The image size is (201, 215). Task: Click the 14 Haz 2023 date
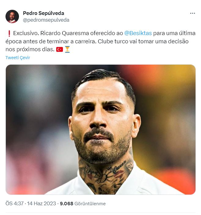[x=41, y=203]
